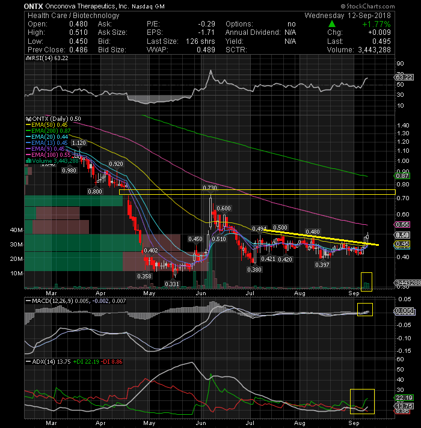Click the Annual Dividend N/A value

tap(290, 32)
